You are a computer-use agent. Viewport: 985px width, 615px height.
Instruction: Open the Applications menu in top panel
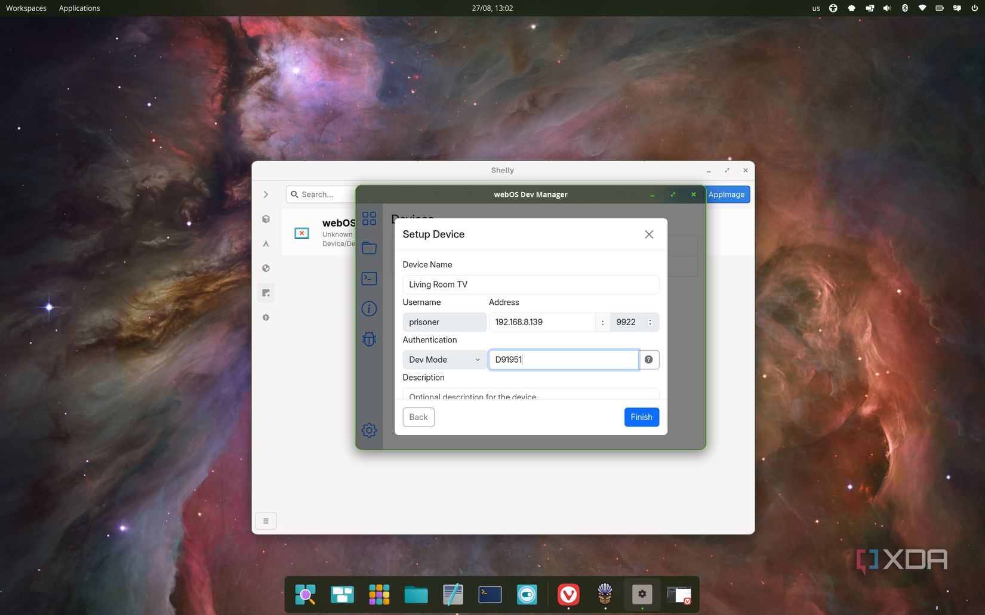tap(79, 8)
